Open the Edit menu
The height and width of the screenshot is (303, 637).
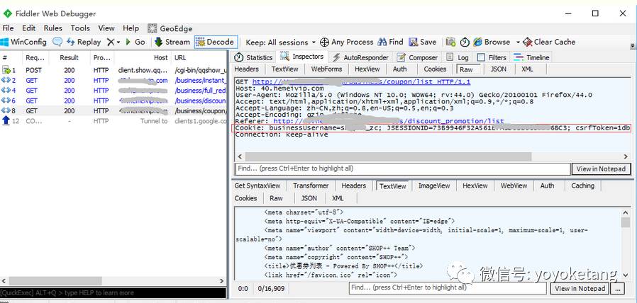29,28
